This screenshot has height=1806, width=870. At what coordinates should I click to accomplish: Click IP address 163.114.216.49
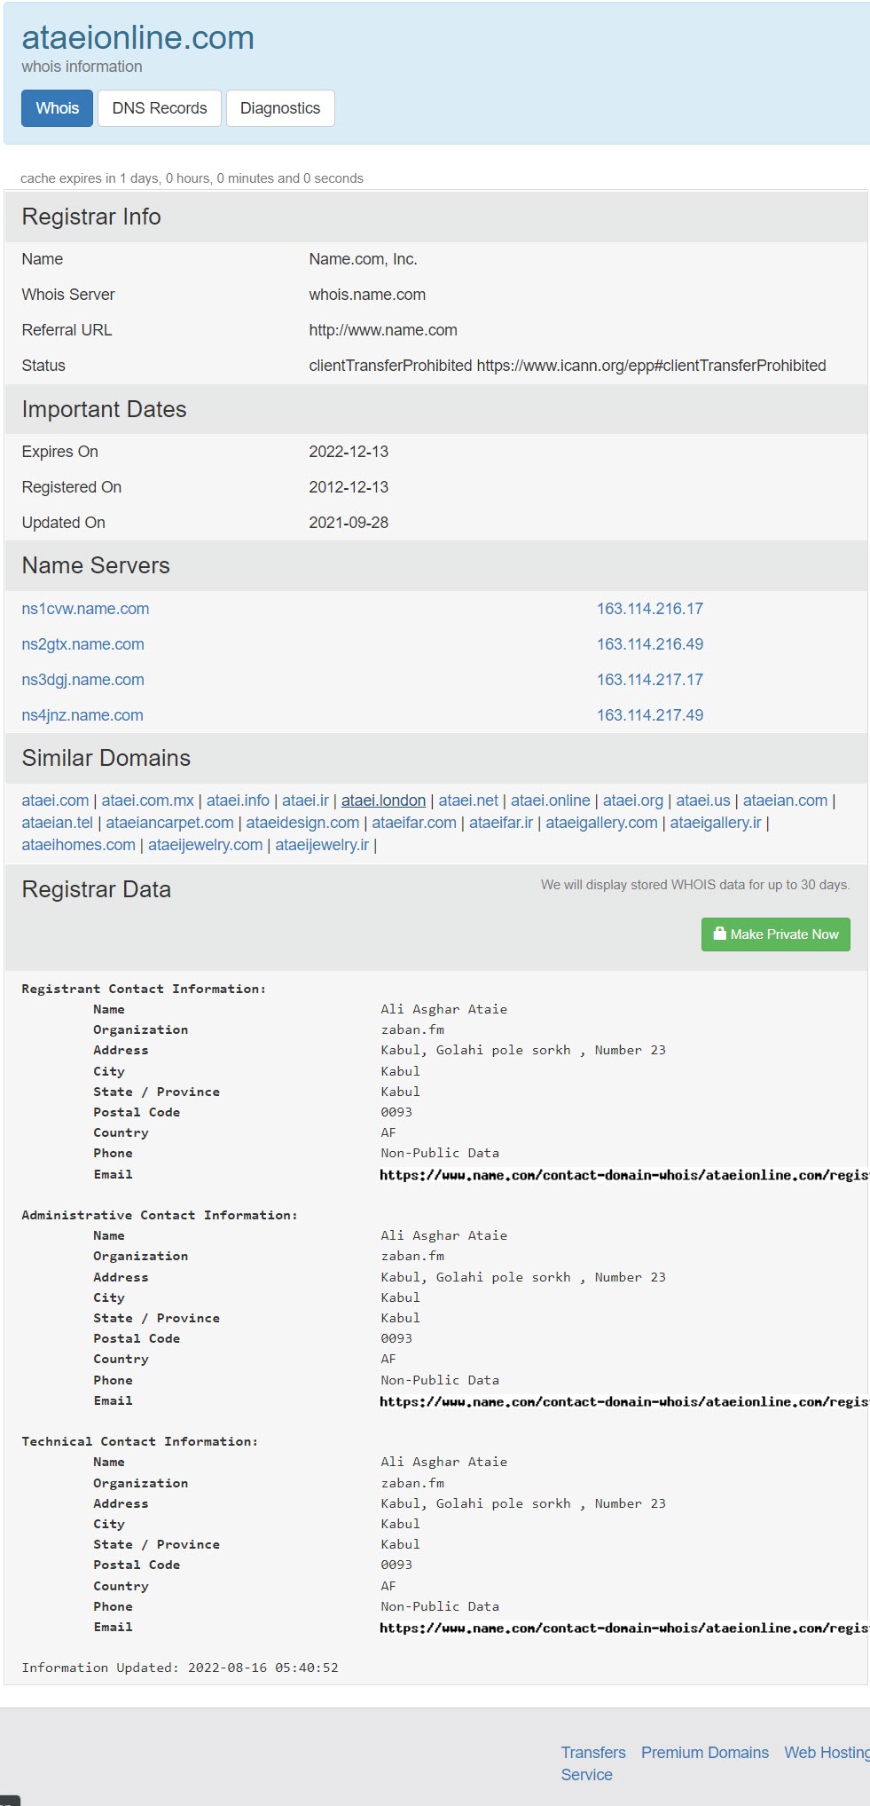pyautogui.click(x=650, y=644)
